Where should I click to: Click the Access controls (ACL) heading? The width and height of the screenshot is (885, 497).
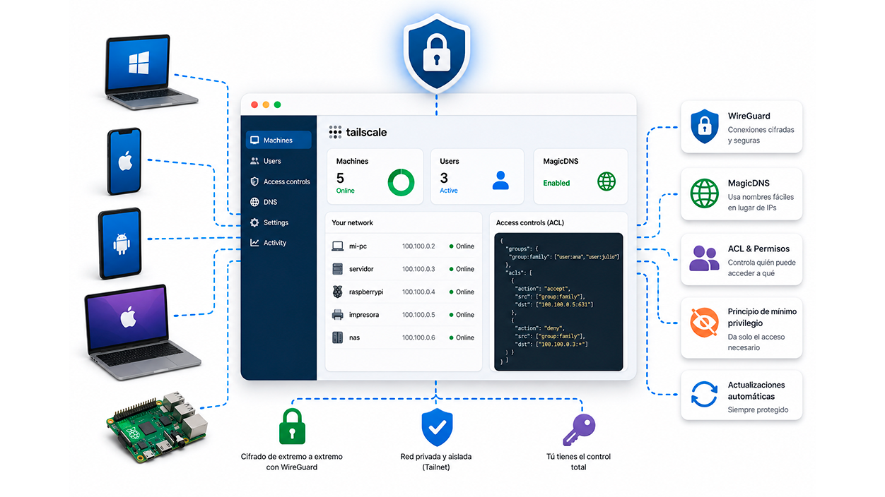530,222
